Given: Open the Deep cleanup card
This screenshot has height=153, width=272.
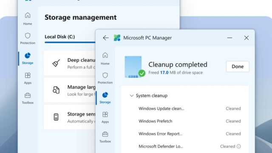Looking at the screenshot, I should (x=70, y=63).
